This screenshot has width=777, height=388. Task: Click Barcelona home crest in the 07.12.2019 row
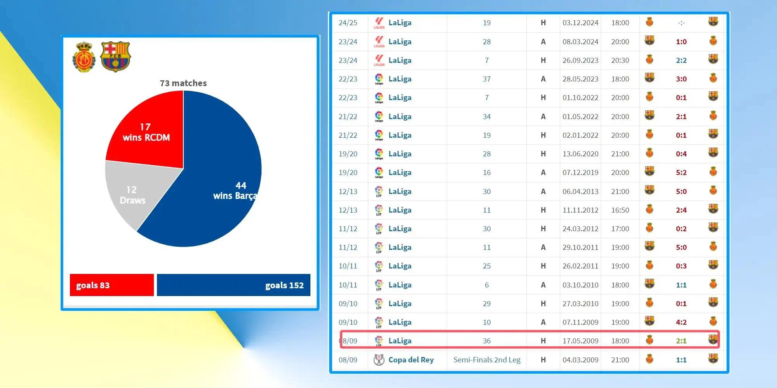[649, 171]
